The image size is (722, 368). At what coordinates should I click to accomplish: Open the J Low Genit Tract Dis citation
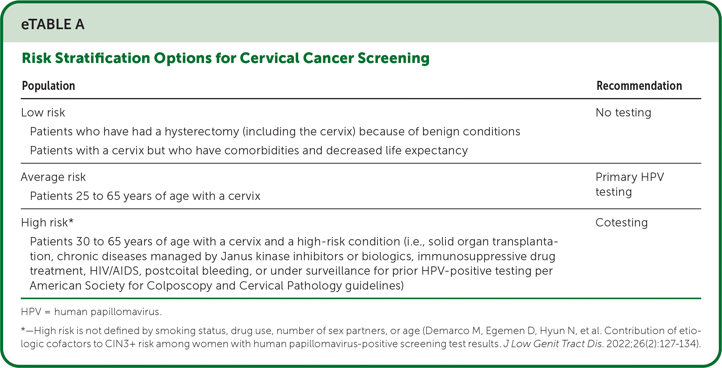[553, 344]
